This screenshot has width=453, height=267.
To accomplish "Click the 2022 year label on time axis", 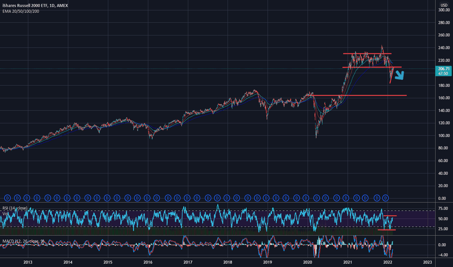I will tap(387, 262).
